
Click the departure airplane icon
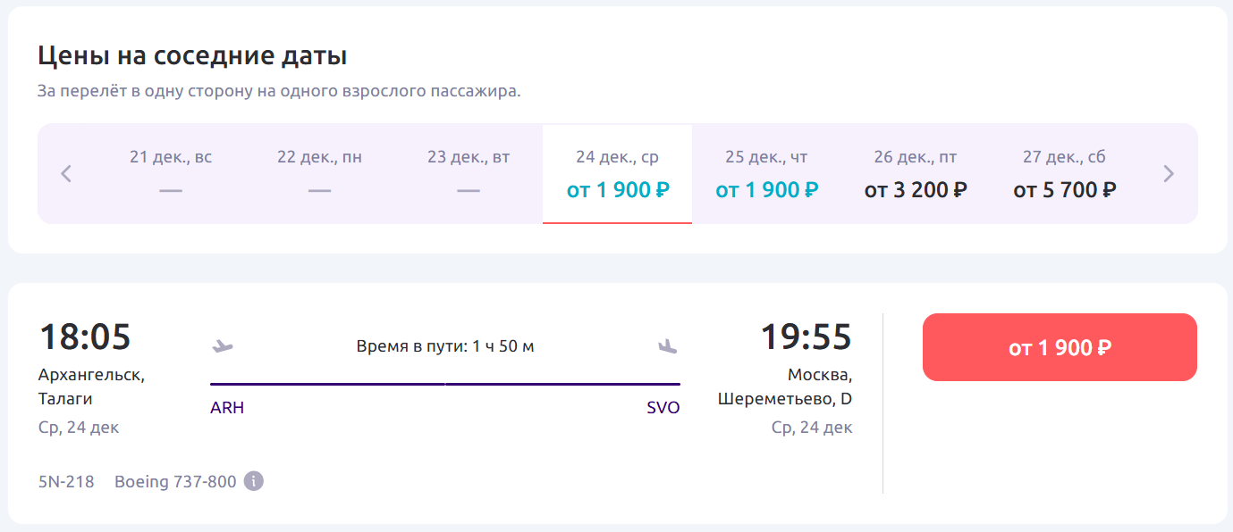pyautogui.click(x=222, y=345)
